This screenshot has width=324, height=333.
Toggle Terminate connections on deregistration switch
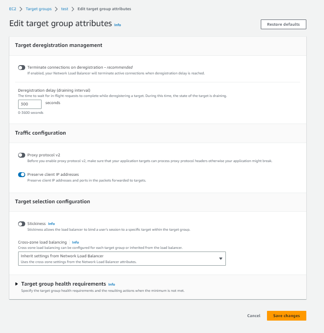point(22,68)
